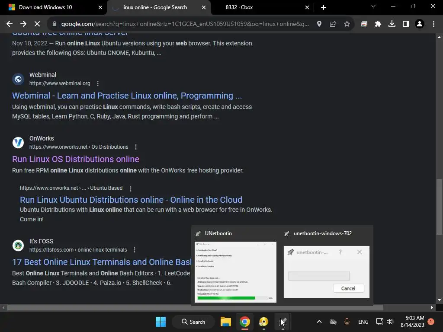Open the volume speaker tray icon

point(390,322)
